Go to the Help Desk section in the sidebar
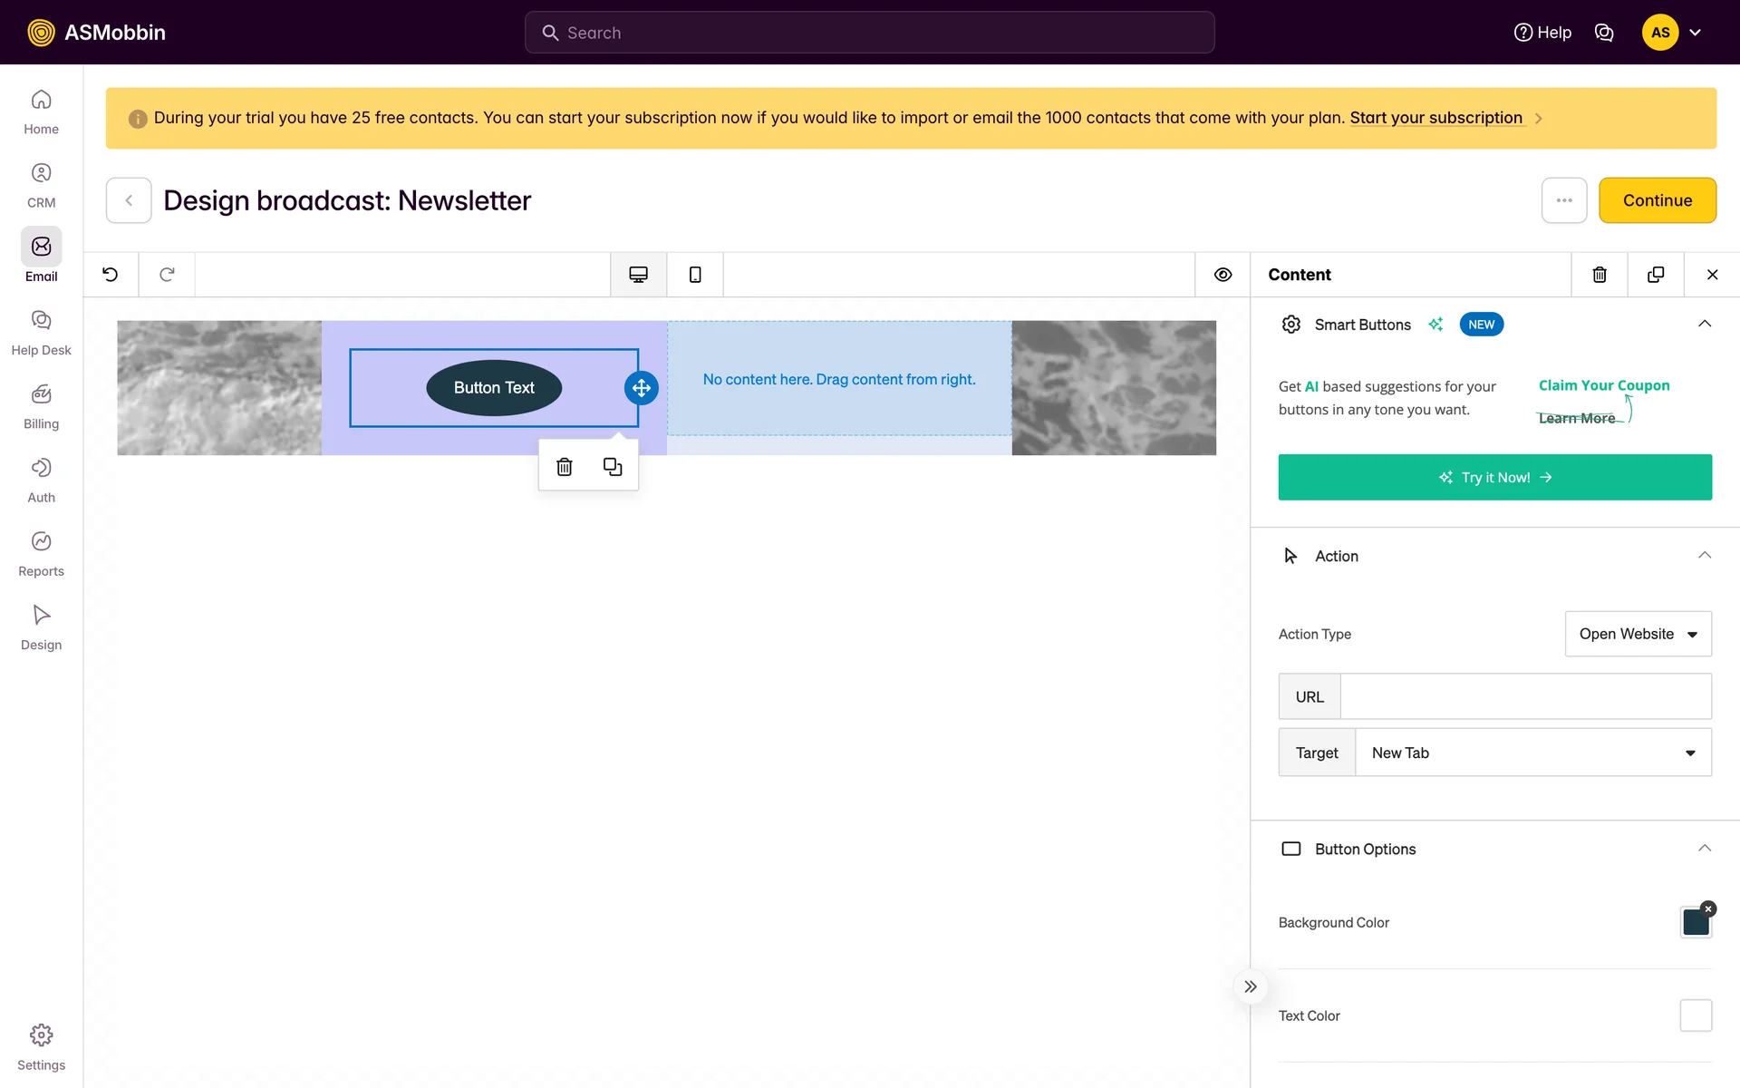Screen dimensions: 1740x1088 pyautogui.click(x=41, y=332)
